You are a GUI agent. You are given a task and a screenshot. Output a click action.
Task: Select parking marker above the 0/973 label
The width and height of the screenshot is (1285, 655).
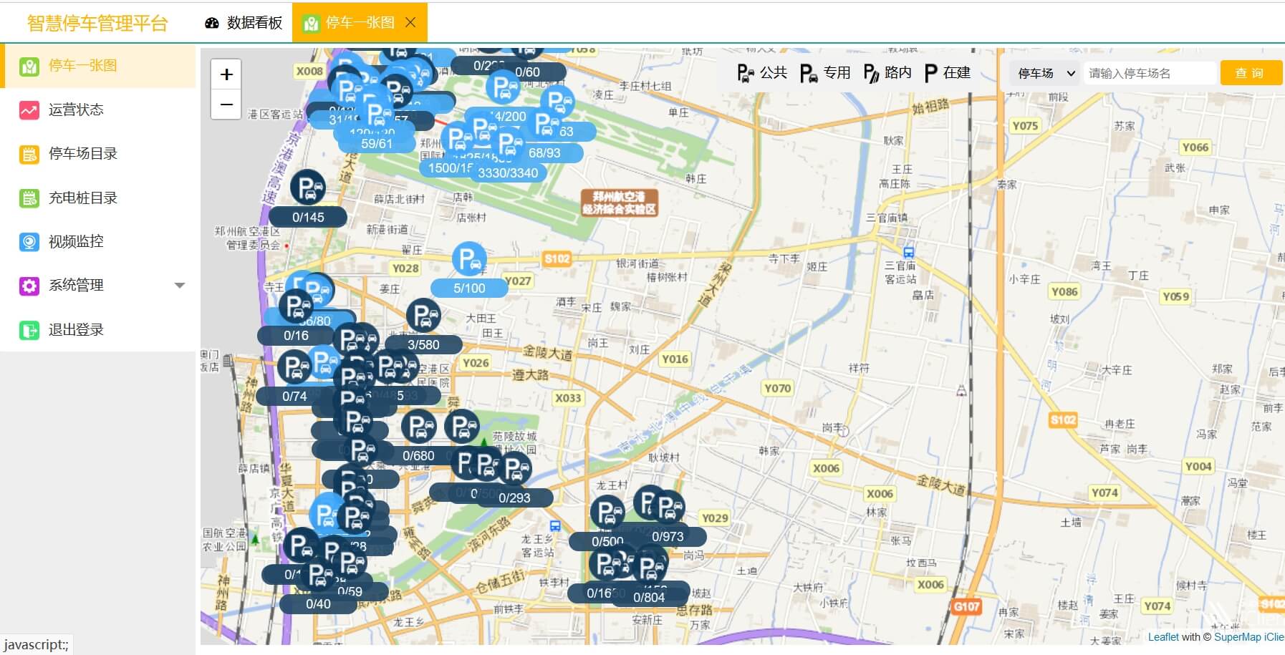click(668, 508)
